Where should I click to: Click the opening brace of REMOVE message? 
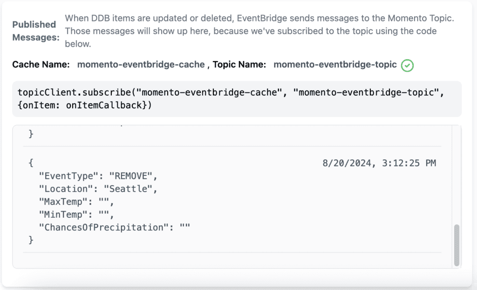[31, 163]
